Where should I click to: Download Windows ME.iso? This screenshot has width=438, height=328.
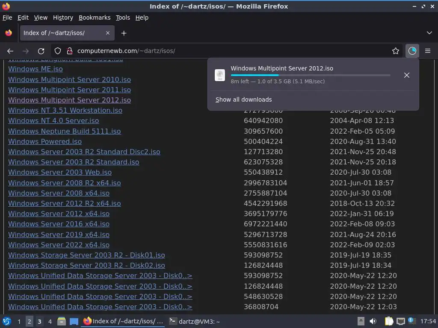pos(36,69)
